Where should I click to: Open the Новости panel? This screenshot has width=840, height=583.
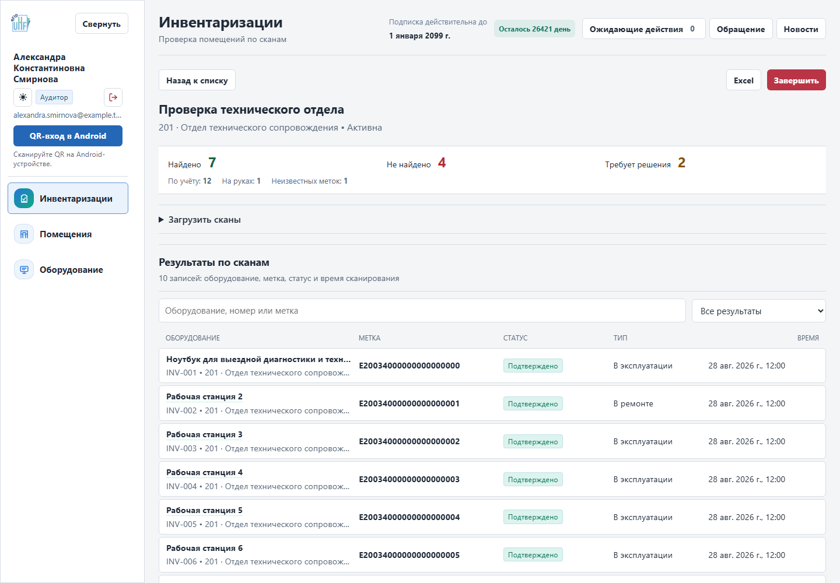pos(801,29)
